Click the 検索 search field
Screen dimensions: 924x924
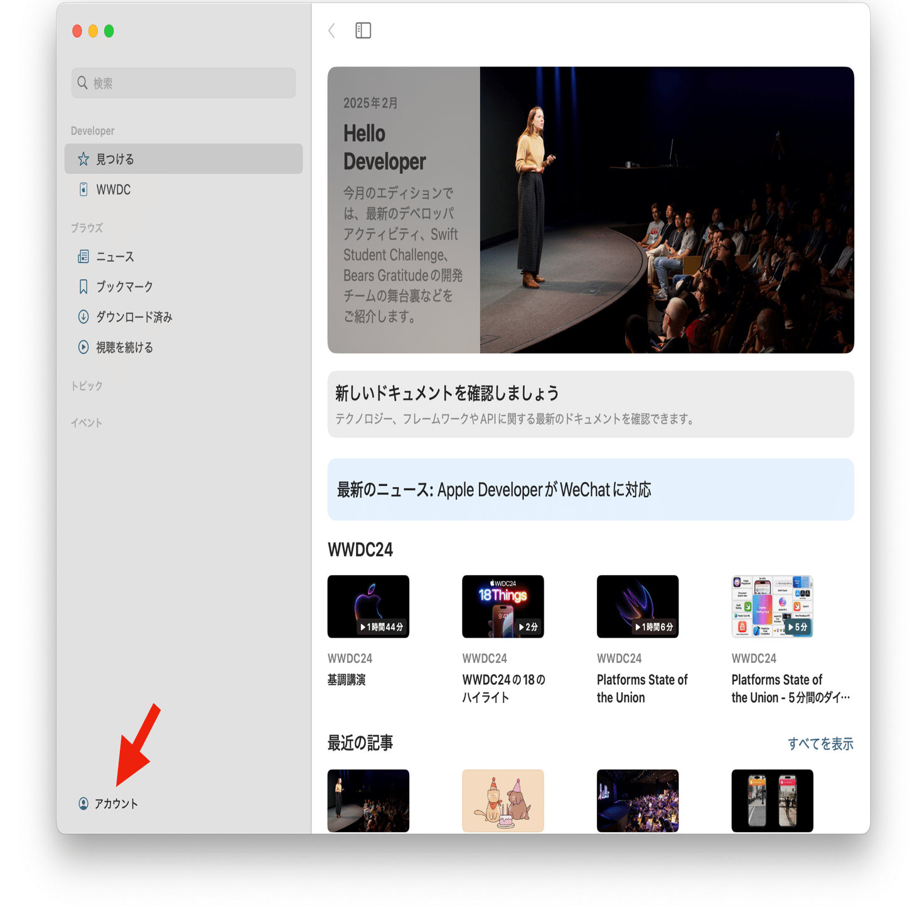[x=183, y=83]
